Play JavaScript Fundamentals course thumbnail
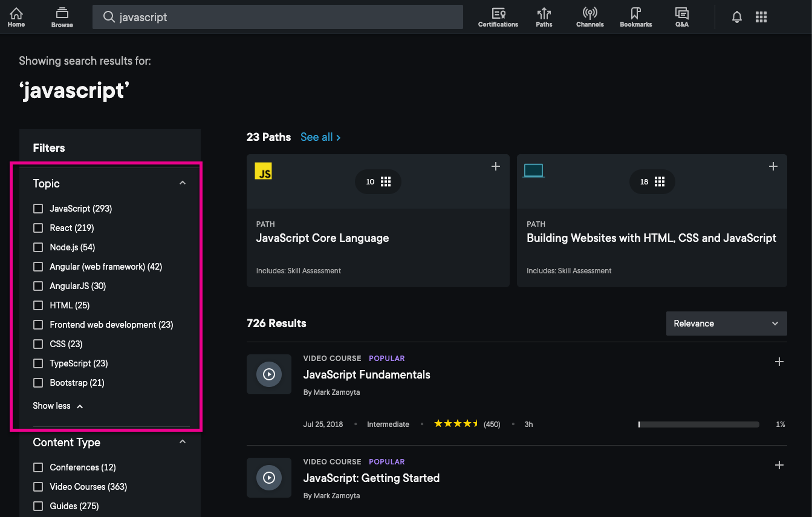This screenshot has width=812, height=517. 269,374
